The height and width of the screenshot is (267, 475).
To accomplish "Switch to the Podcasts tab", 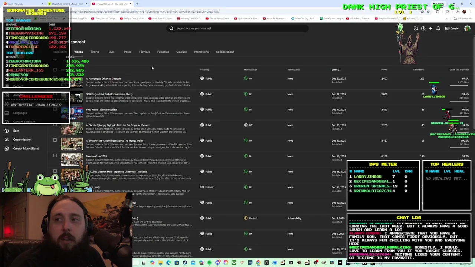I will (163, 52).
